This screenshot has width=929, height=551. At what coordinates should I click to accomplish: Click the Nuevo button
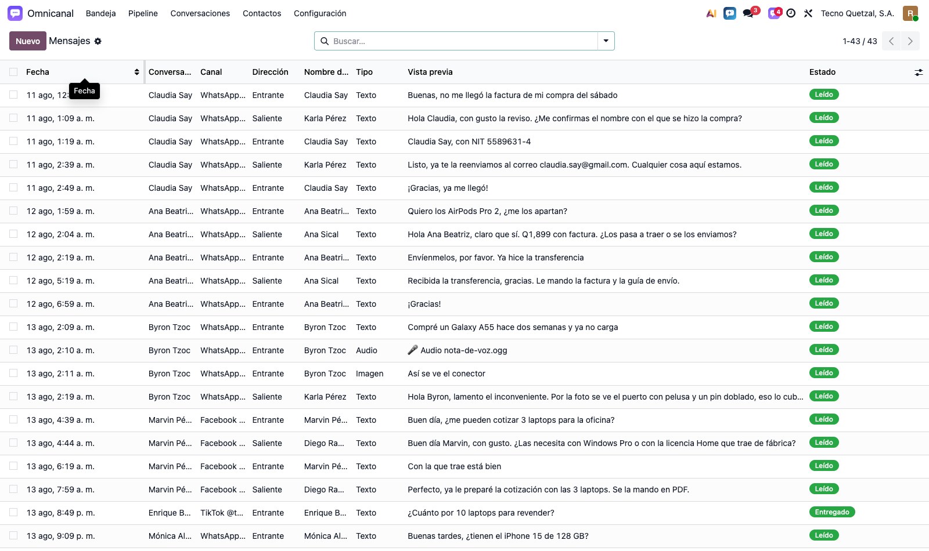click(x=28, y=41)
